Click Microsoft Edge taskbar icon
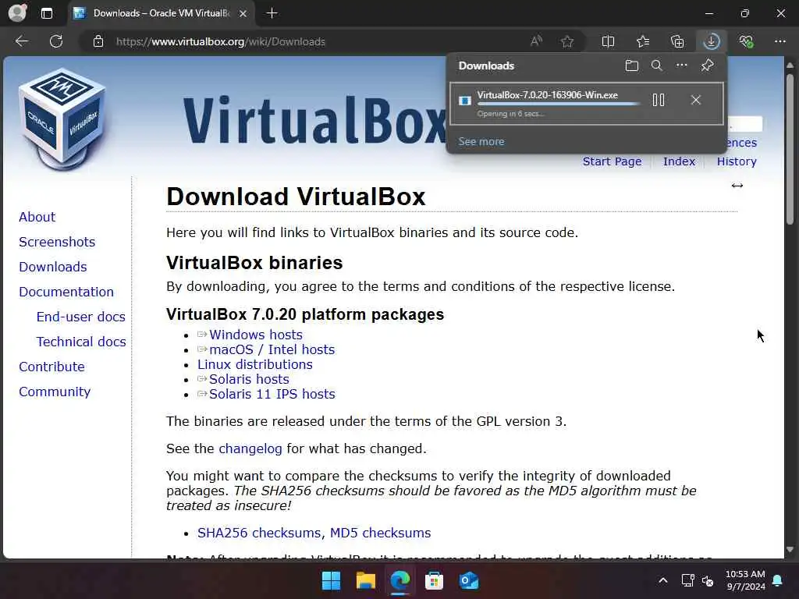799x599 pixels. click(x=400, y=580)
